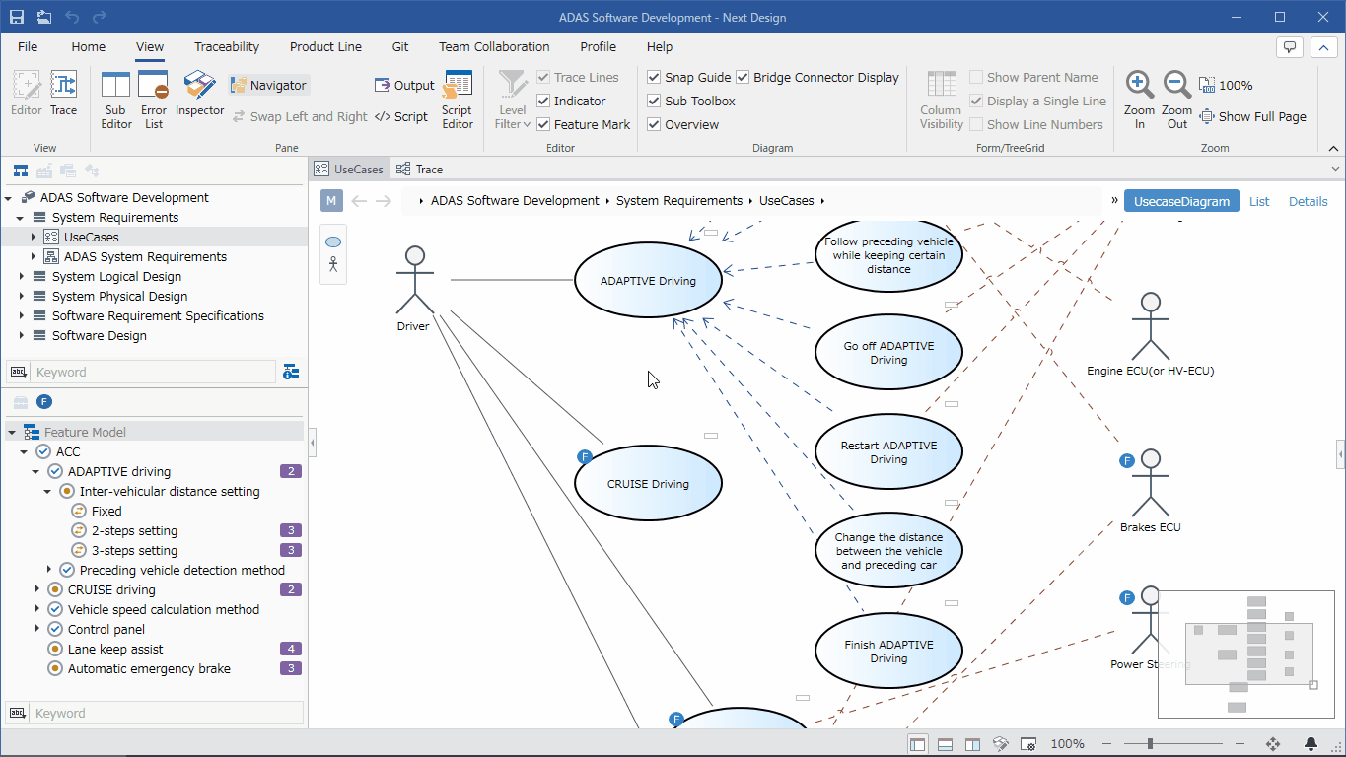
Task: Expand CRUISE driving feature
Action: [36, 589]
